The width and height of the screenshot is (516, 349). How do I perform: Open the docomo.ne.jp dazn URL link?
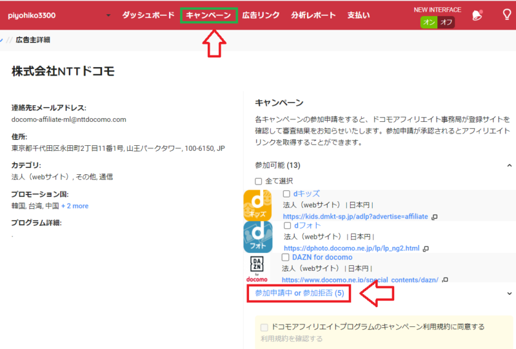click(360, 279)
